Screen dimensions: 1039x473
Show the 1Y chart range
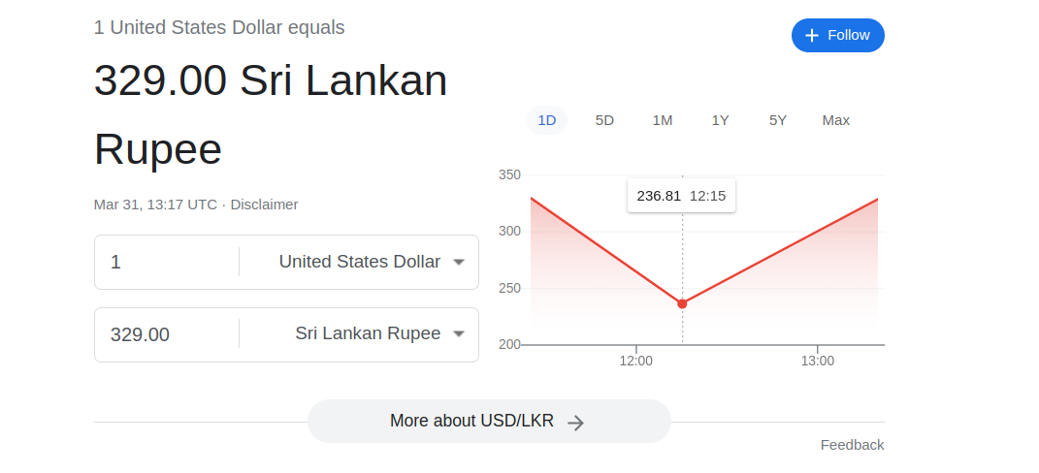point(720,120)
